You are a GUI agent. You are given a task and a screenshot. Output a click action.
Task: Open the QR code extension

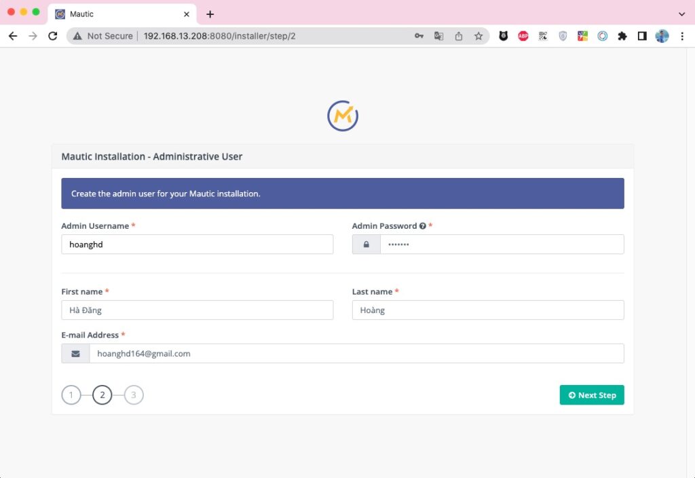[x=543, y=36]
